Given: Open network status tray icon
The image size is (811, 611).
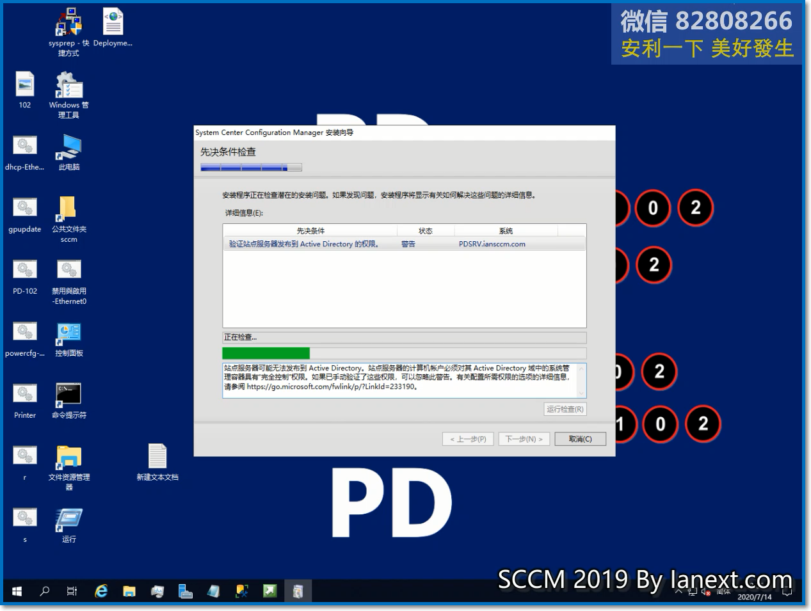Looking at the screenshot, I should pyautogui.click(x=693, y=592).
